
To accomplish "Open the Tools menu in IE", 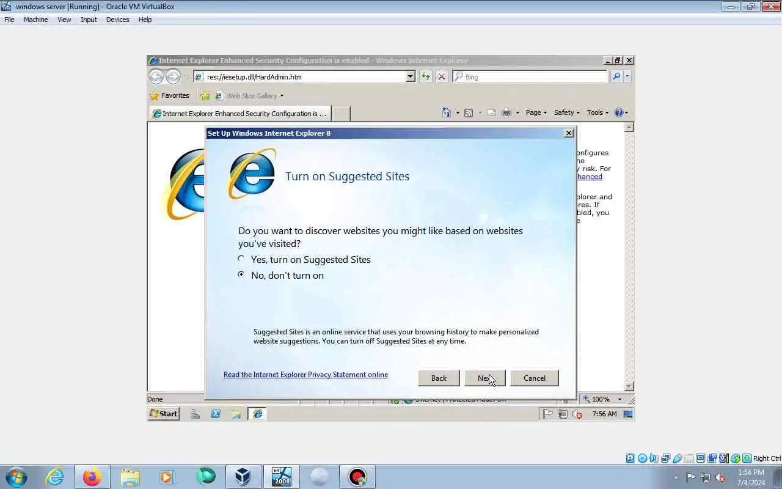I will pyautogui.click(x=599, y=112).
